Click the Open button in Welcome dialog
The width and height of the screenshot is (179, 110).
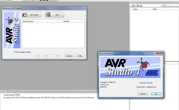pos(55,15)
